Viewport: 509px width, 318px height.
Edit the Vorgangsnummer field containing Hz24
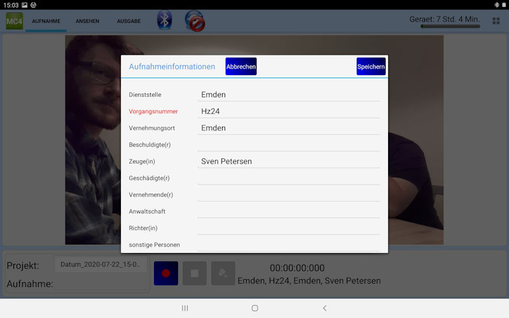click(x=288, y=111)
